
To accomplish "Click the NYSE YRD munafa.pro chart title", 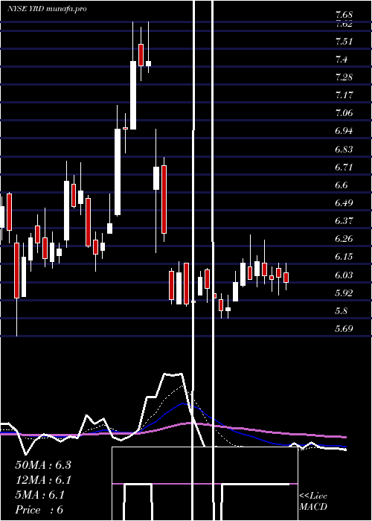I will pyautogui.click(x=47, y=9).
